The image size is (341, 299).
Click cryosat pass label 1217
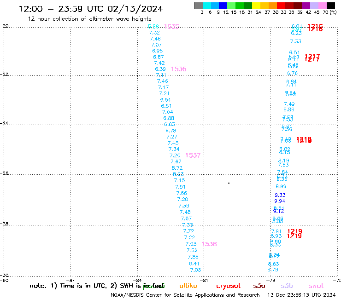tap(312, 58)
